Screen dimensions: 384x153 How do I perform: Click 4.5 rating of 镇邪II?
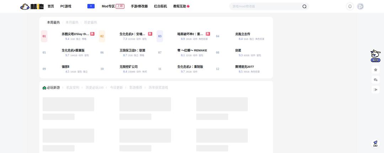point(67,72)
